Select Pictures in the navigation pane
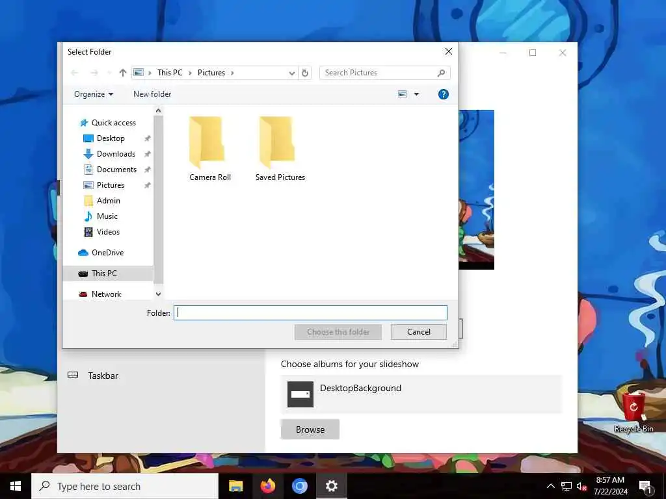The height and width of the screenshot is (499, 666). coord(111,185)
